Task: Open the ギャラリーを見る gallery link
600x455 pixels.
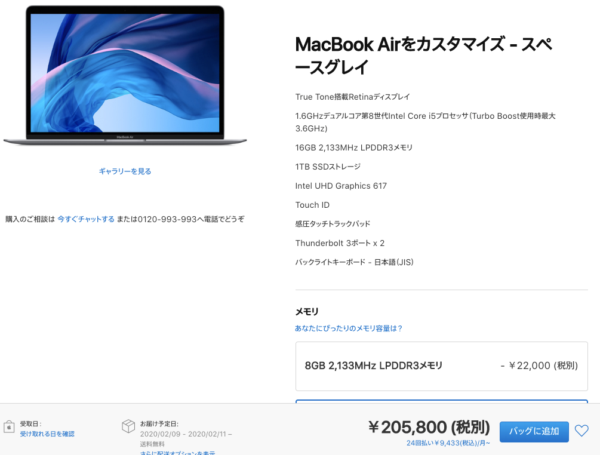Action: (125, 171)
